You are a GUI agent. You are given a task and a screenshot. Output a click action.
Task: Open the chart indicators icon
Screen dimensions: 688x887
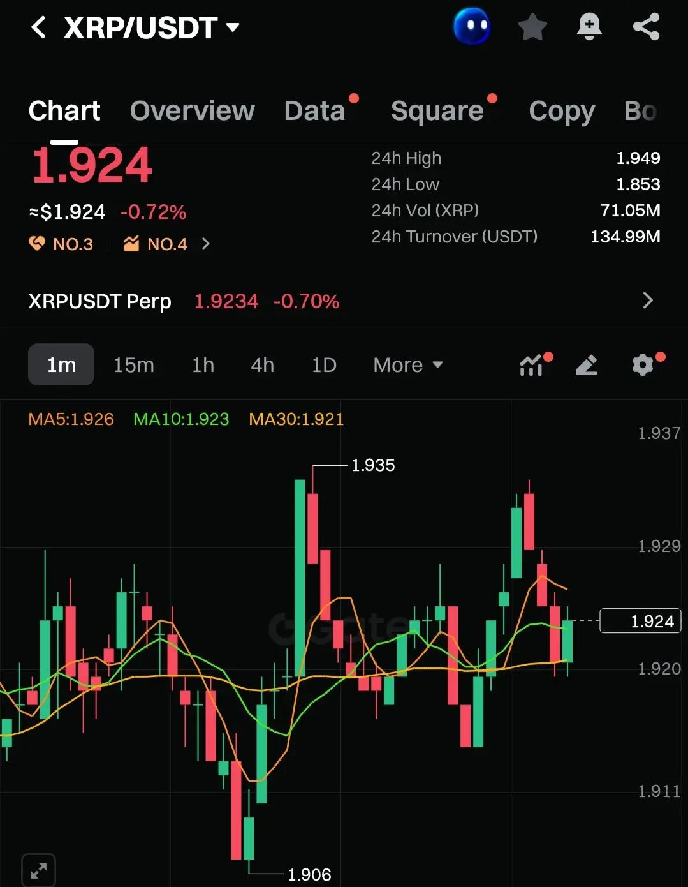tap(532, 365)
